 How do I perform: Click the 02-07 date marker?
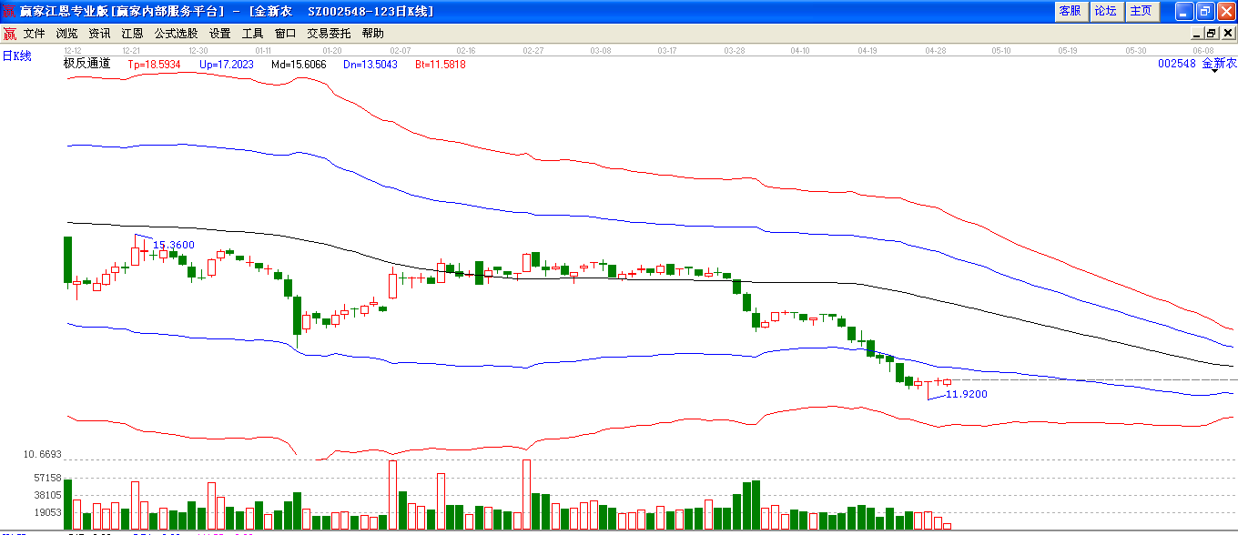click(400, 50)
